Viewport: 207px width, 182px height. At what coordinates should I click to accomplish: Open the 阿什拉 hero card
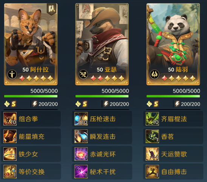pyautogui.click(x=31, y=44)
